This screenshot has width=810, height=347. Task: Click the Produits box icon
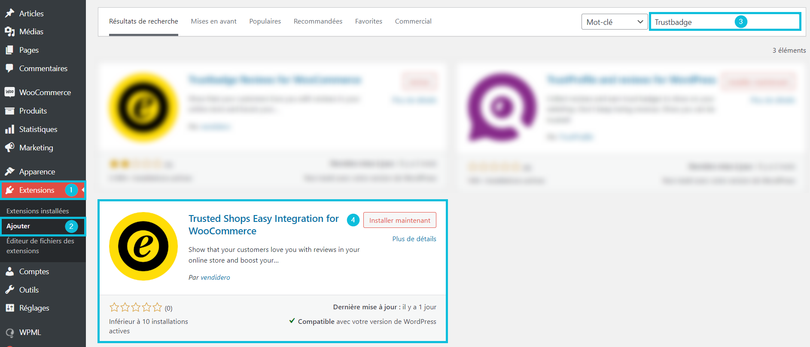coord(9,111)
